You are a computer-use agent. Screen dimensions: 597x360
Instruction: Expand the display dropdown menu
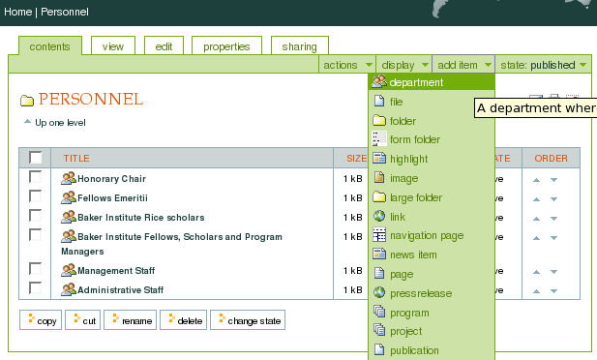[403, 65]
